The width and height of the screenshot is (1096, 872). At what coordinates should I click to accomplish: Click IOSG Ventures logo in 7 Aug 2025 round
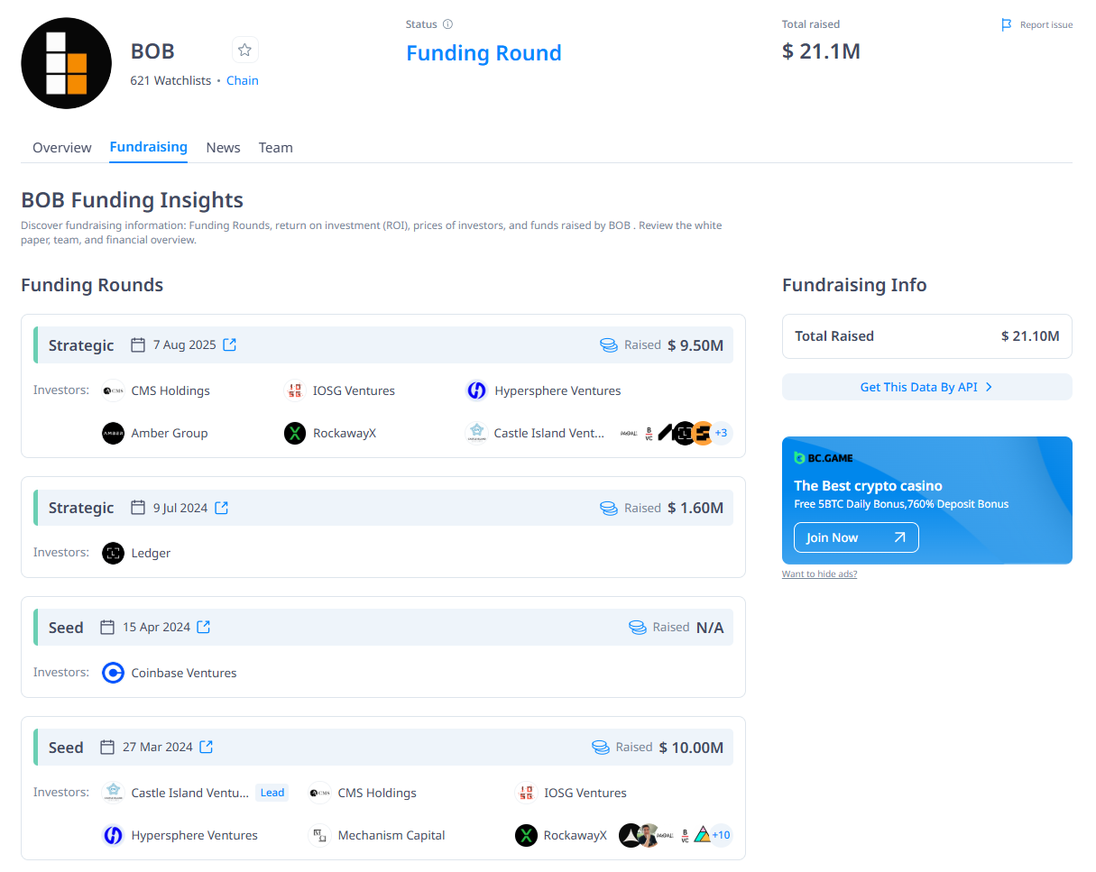coord(295,390)
